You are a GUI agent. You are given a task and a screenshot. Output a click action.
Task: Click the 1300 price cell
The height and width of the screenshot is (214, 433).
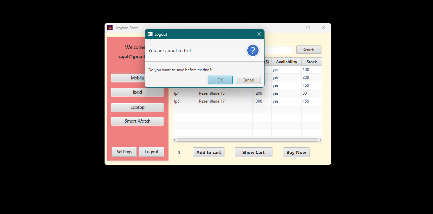pos(262,101)
